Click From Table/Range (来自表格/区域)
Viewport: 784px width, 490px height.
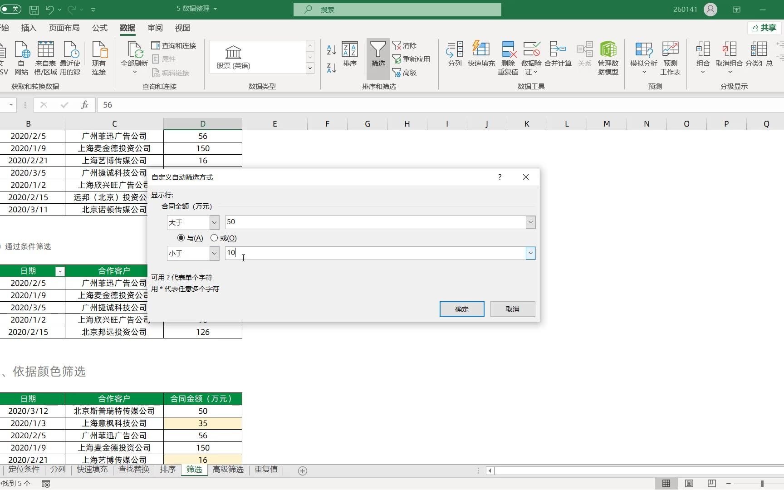pos(45,58)
